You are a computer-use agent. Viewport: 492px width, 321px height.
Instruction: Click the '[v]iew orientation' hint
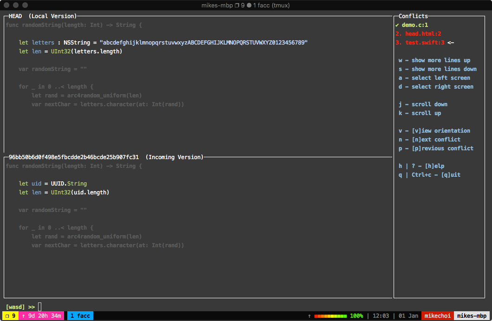pos(434,130)
